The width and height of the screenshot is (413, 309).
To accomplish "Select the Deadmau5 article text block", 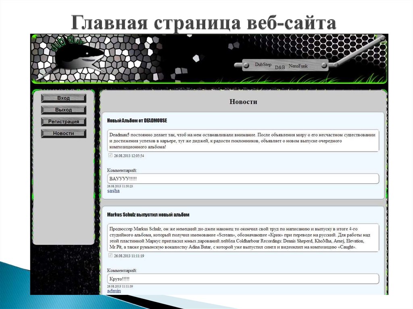I will (242, 140).
